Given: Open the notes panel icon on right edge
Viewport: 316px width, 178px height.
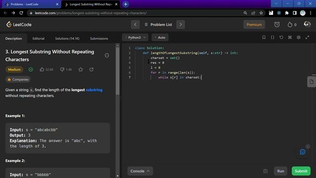Looking at the screenshot, I should [x=312, y=82].
